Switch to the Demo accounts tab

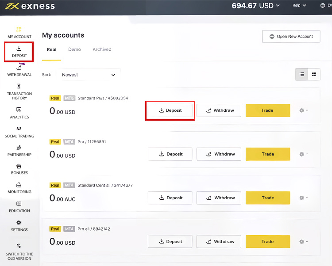click(x=74, y=49)
